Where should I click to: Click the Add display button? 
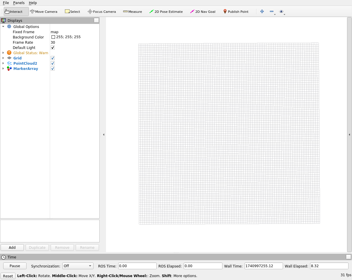(12, 247)
